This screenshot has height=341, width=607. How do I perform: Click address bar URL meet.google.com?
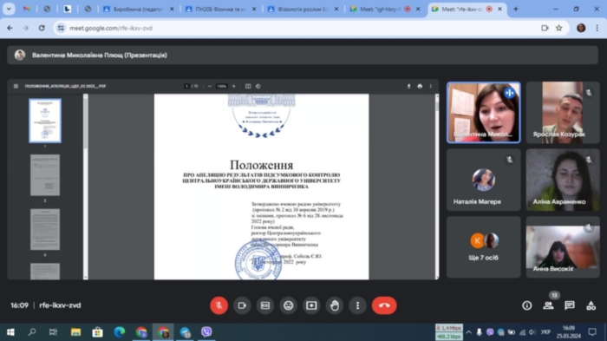coord(111,28)
